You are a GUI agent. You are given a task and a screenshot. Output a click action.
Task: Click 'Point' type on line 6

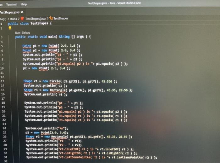click(x=27, y=50)
